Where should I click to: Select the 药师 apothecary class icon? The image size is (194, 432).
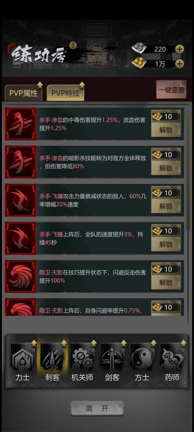(x=172, y=361)
